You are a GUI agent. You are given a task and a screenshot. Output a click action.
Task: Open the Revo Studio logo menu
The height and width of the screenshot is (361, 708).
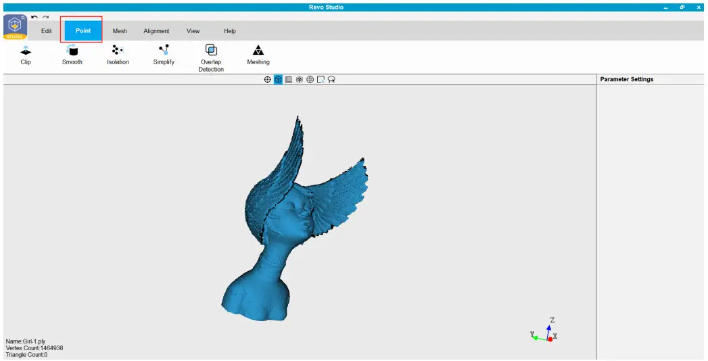[15, 26]
